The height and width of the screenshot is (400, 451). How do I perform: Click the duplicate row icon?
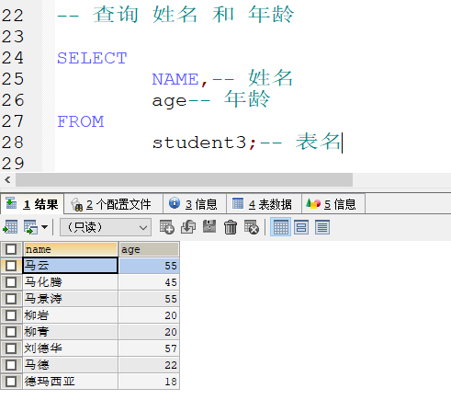click(188, 227)
